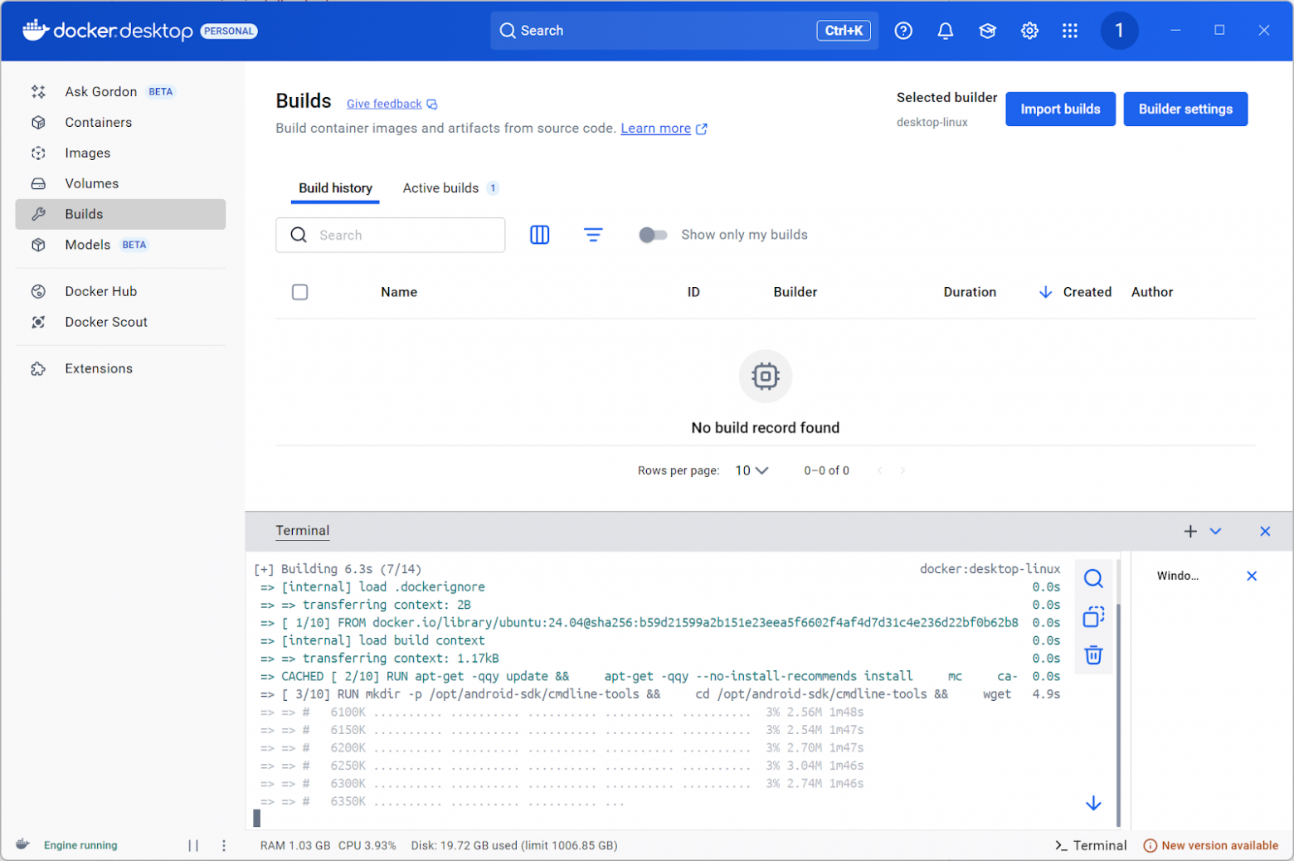Open the Learning center graduation cap icon
This screenshot has width=1294, height=861.
pyautogui.click(x=987, y=31)
